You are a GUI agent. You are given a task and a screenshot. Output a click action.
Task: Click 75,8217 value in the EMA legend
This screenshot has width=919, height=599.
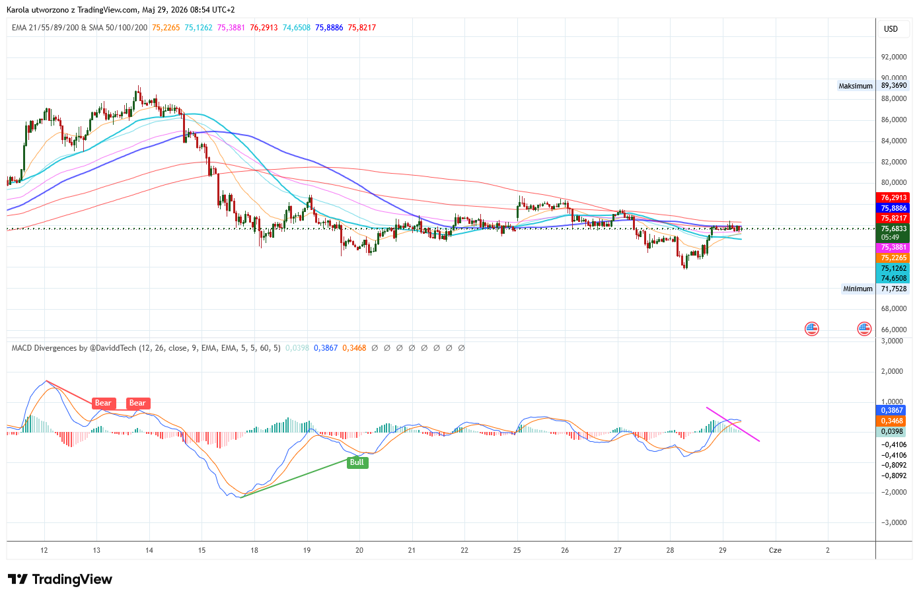(x=362, y=28)
